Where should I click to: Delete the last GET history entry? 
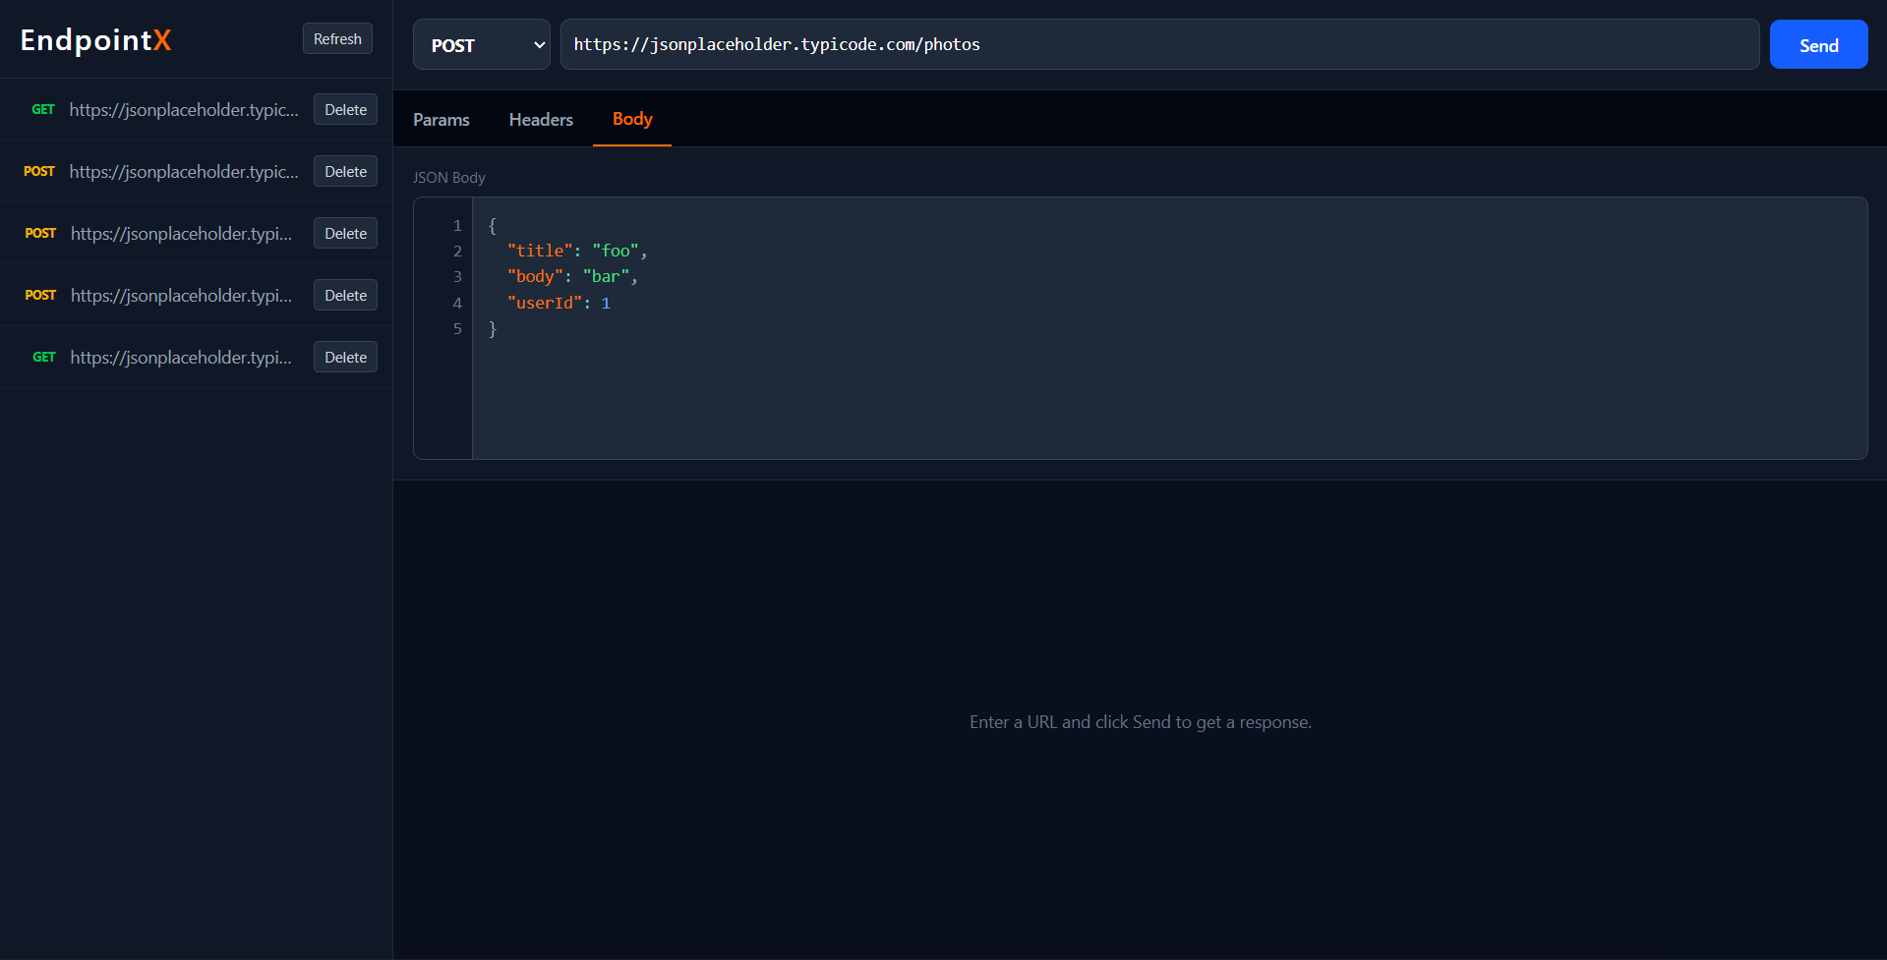[344, 356]
